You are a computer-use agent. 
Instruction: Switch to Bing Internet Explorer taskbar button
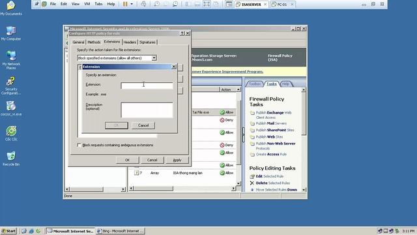click(x=120, y=231)
